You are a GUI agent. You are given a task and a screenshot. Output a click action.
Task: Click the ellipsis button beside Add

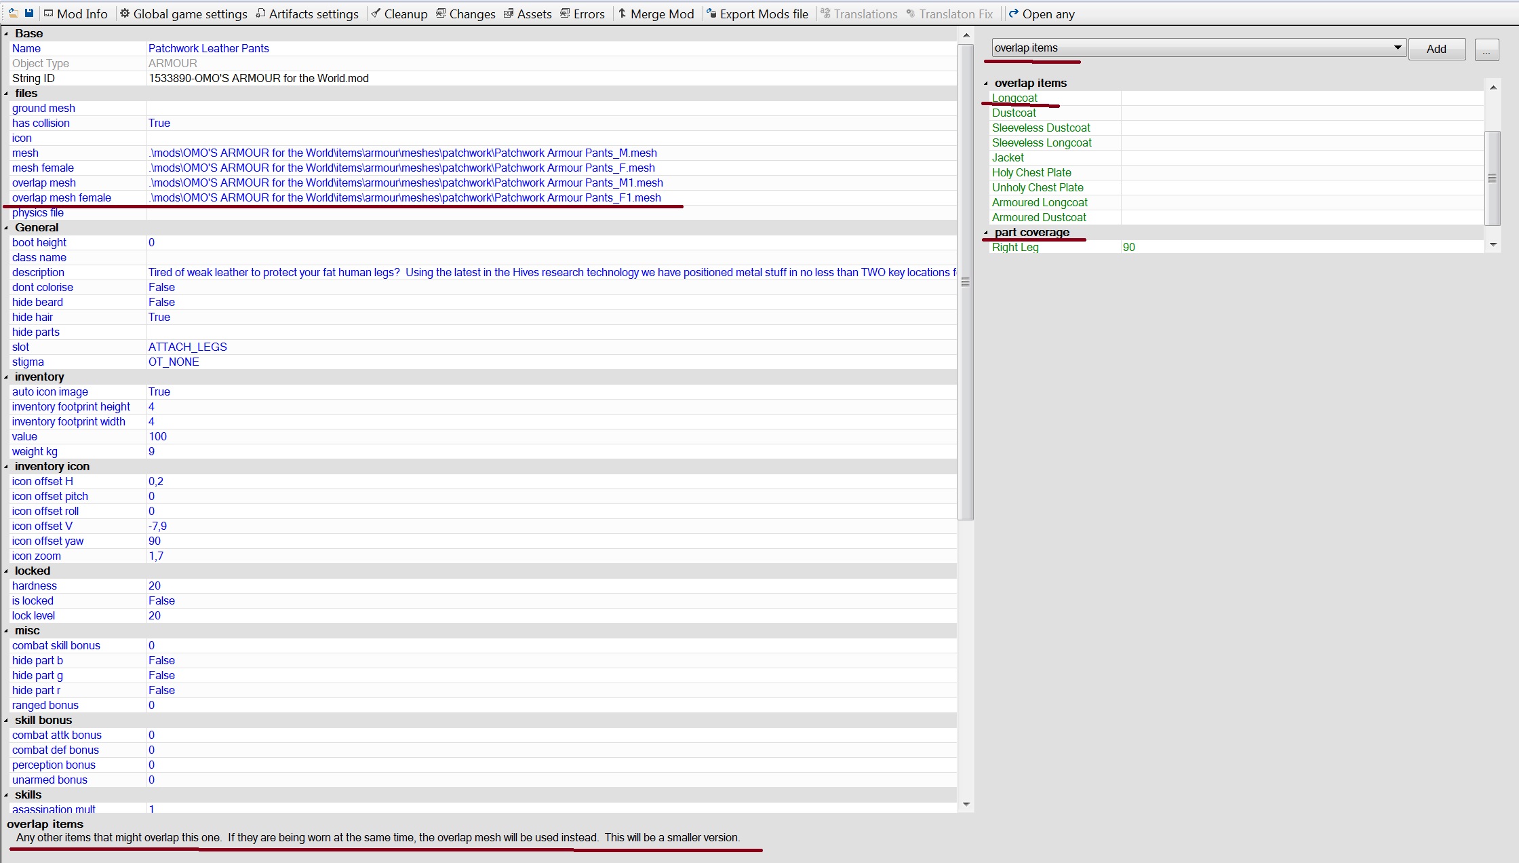(1486, 49)
